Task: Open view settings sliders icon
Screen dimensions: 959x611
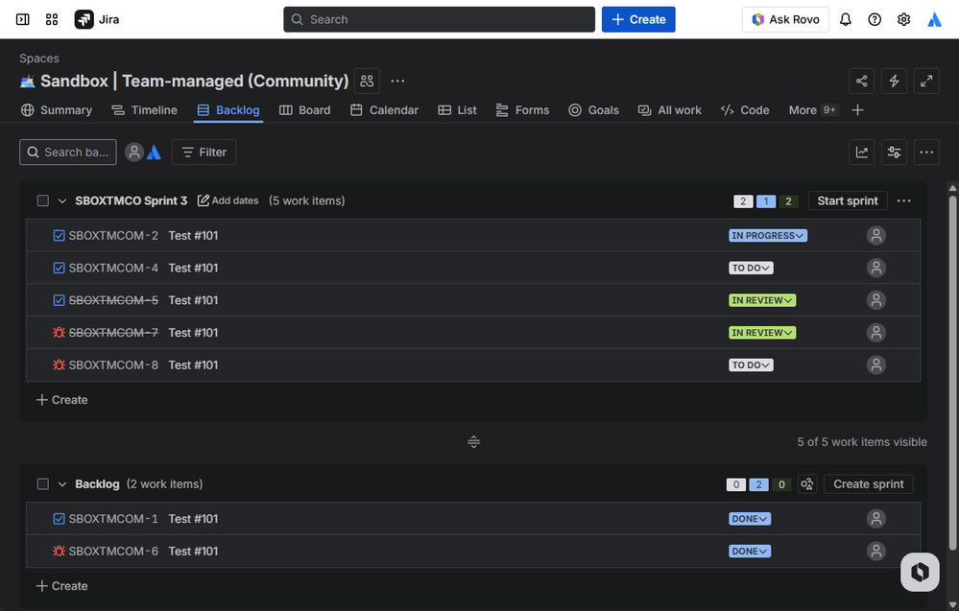Action: coord(894,153)
